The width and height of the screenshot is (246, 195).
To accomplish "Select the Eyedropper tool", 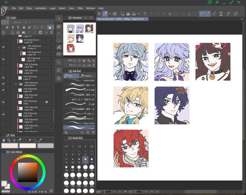I will click(x=40, y=140).
